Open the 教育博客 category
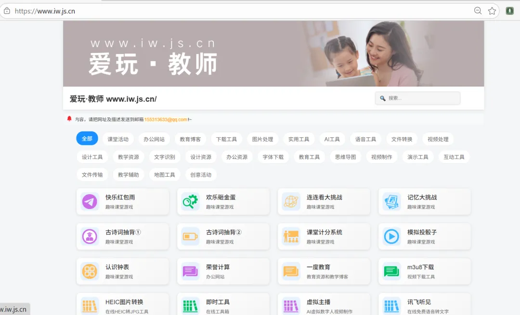 coord(190,139)
